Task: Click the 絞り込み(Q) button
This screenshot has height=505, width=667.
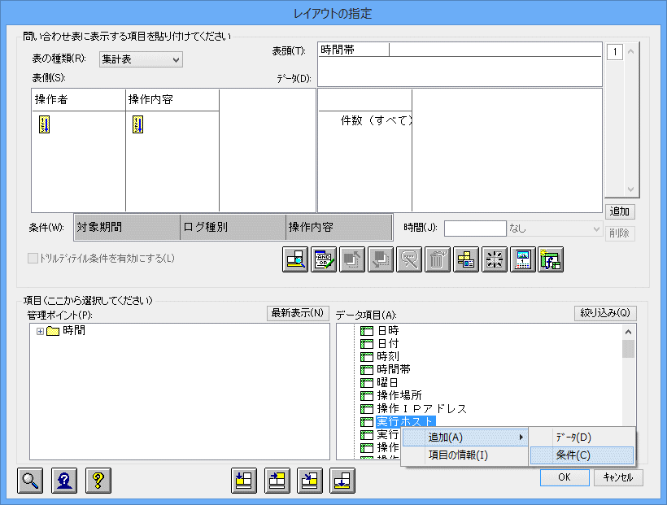Action: click(x=605, y=313)
